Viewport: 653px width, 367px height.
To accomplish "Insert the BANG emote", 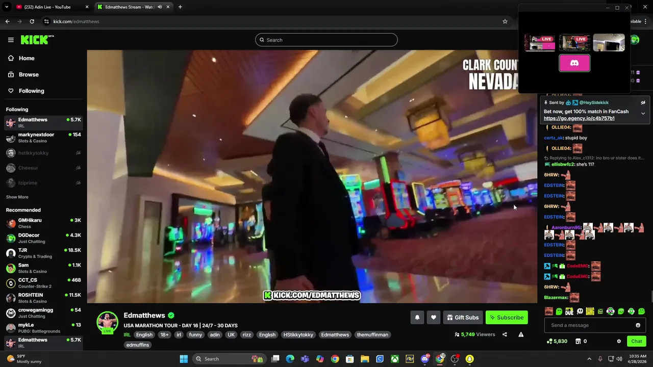I will (590, 311).
